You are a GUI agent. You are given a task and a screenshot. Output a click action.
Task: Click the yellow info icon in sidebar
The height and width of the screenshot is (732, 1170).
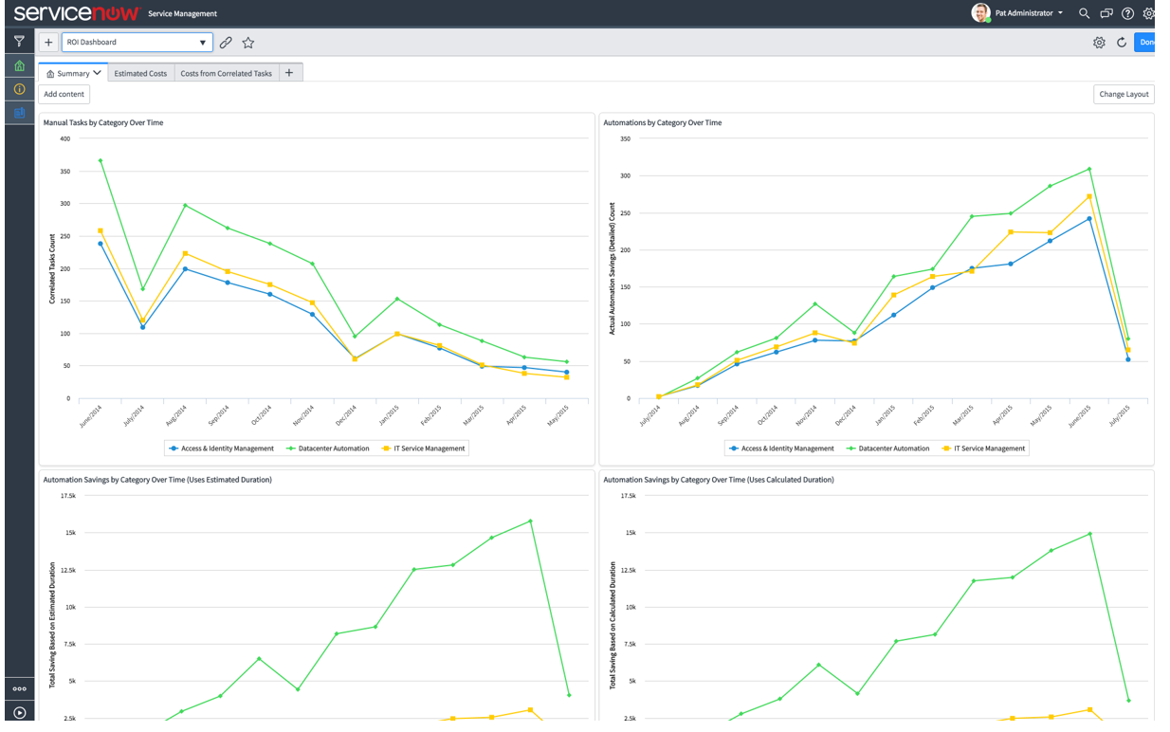19,89
